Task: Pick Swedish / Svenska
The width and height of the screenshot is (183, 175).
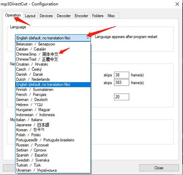Action: click(x=53, y=160)
